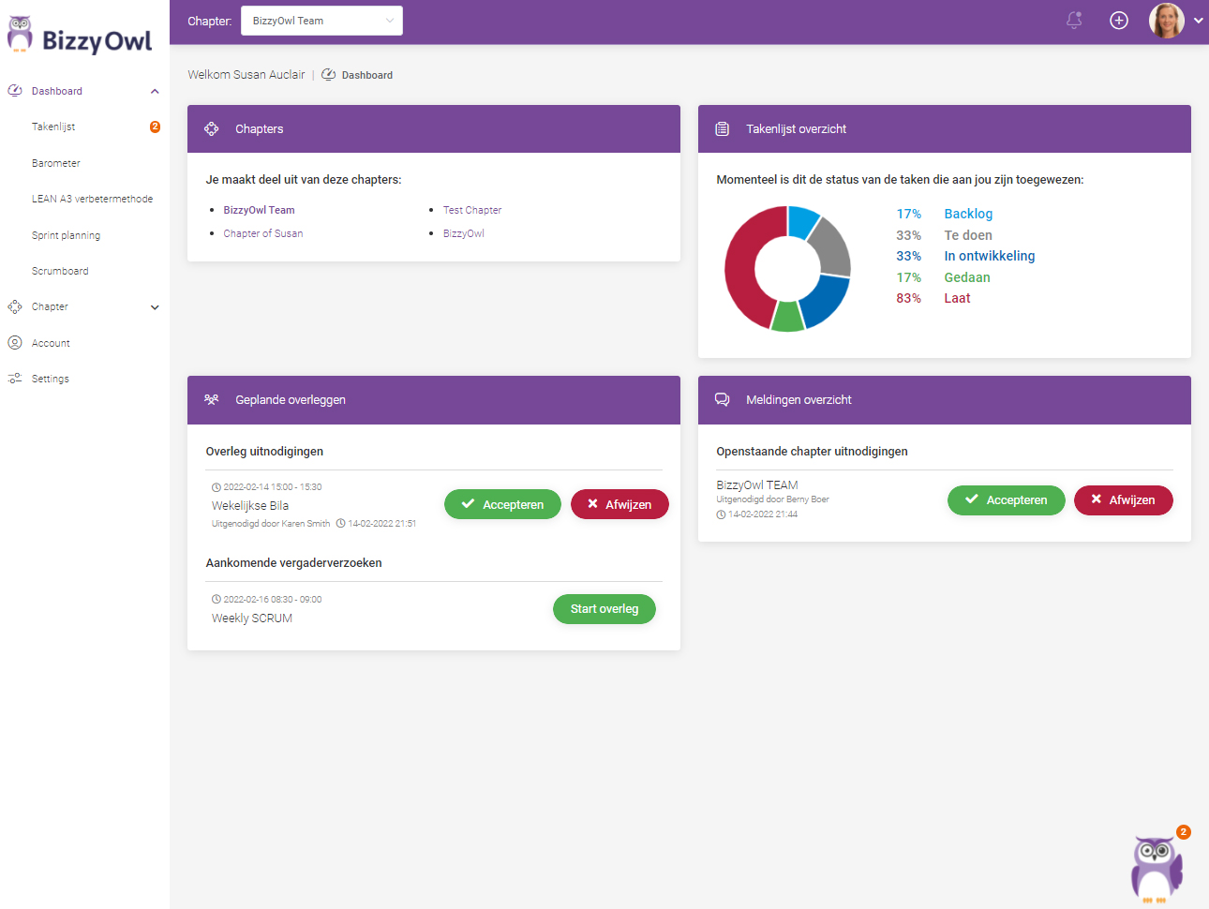Click the plus circle add icon
The image size is (1209, 909).
[1119, 21]
